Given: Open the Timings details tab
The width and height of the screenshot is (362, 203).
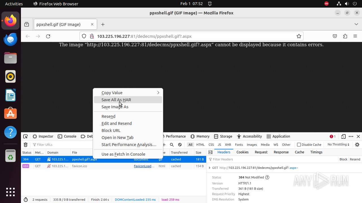Looking at the screenshot, I should coord(316,152).
